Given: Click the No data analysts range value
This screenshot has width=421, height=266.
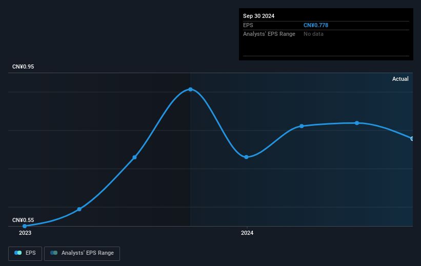Looking at the screenshot, I should point(313,34).
